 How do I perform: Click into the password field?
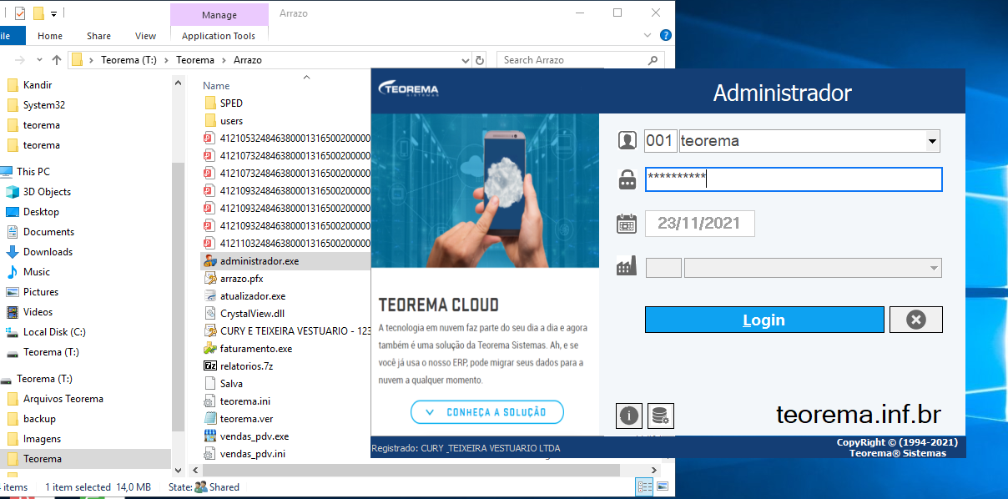[794, 179]
